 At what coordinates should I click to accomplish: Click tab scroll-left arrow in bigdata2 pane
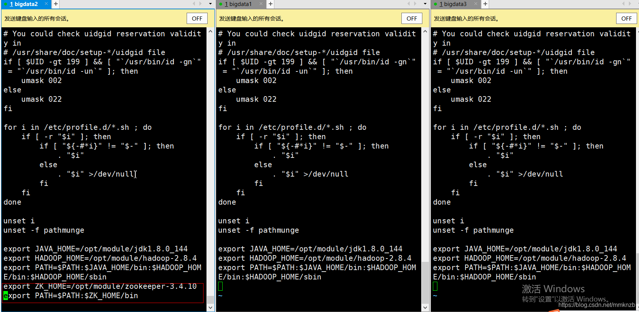(194, 4)
